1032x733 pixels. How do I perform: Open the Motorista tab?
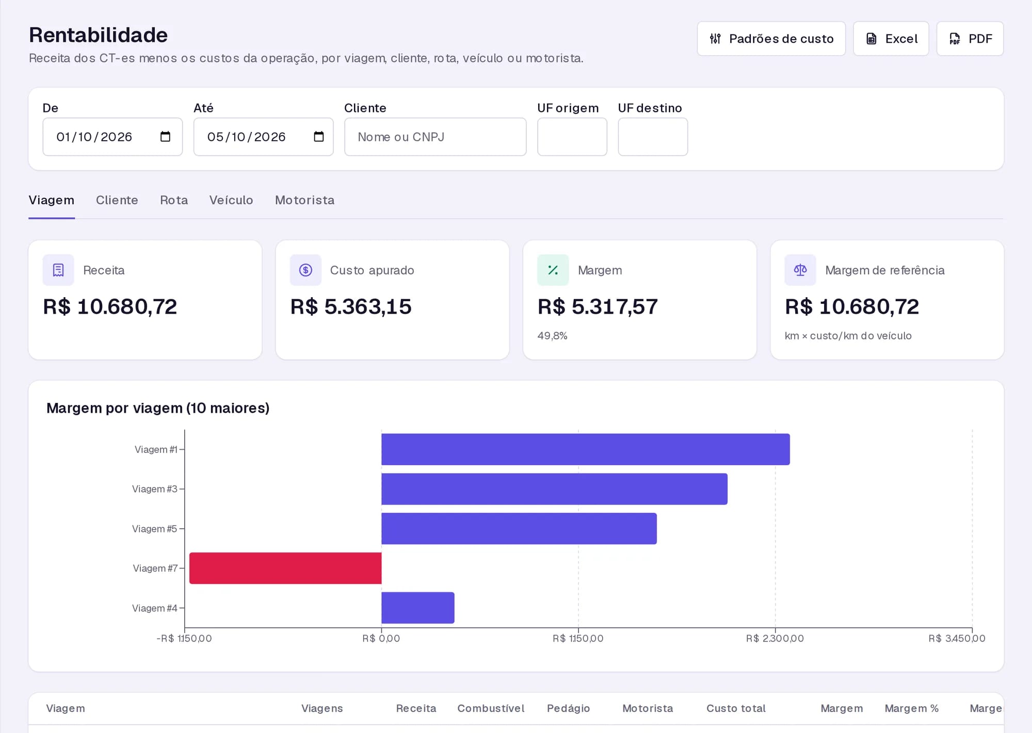(305, 200)
